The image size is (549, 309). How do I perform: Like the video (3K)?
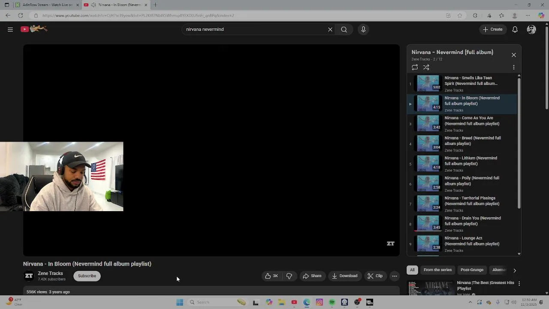(271, 276)
